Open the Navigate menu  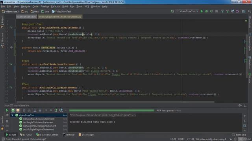(26, 7)
